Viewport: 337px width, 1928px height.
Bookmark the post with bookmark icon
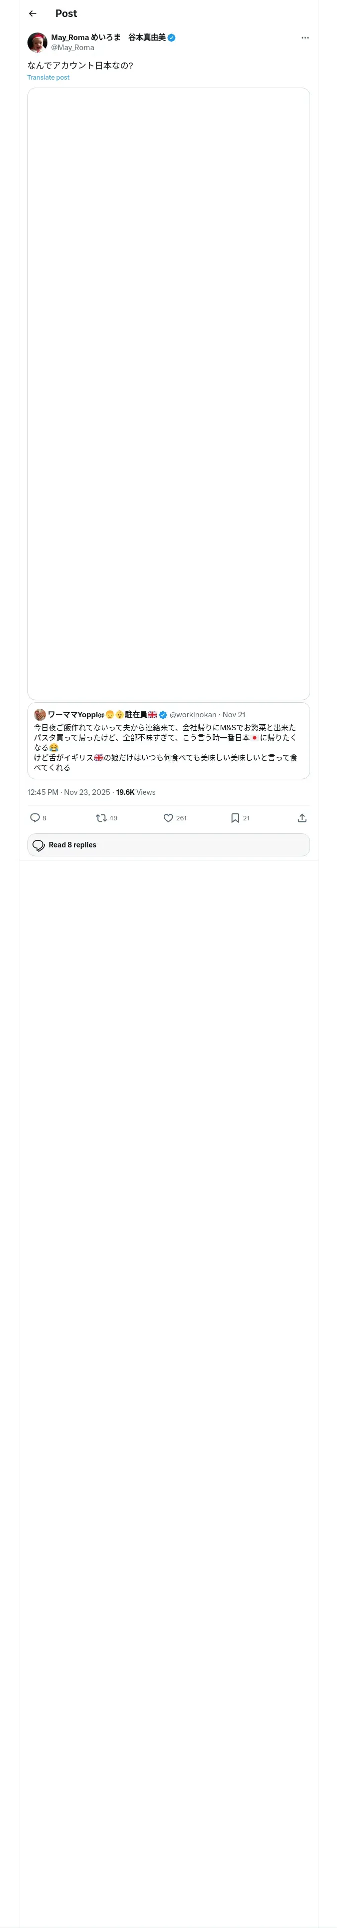235,817
